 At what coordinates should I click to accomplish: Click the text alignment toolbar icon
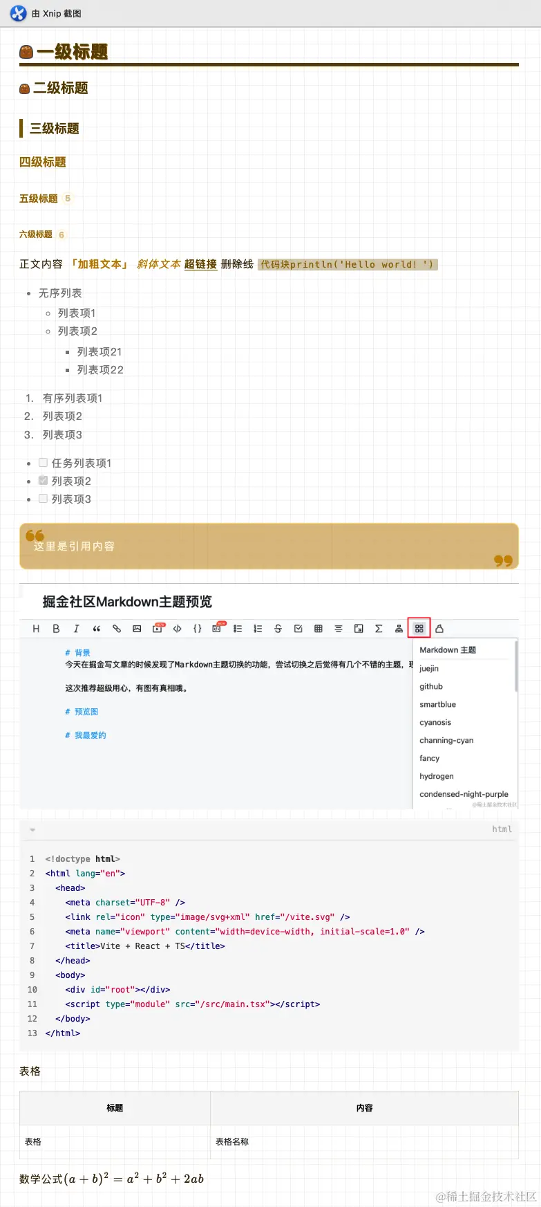pos(339,629)
